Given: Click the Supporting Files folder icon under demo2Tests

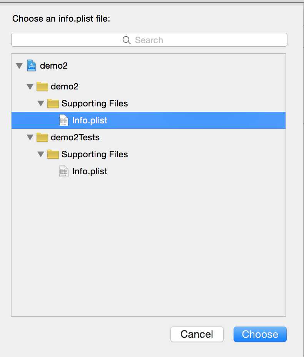Looking at the screenshot, I should 53,155.
